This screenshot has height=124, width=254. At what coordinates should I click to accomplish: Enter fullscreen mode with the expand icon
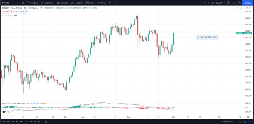(234, 3)
